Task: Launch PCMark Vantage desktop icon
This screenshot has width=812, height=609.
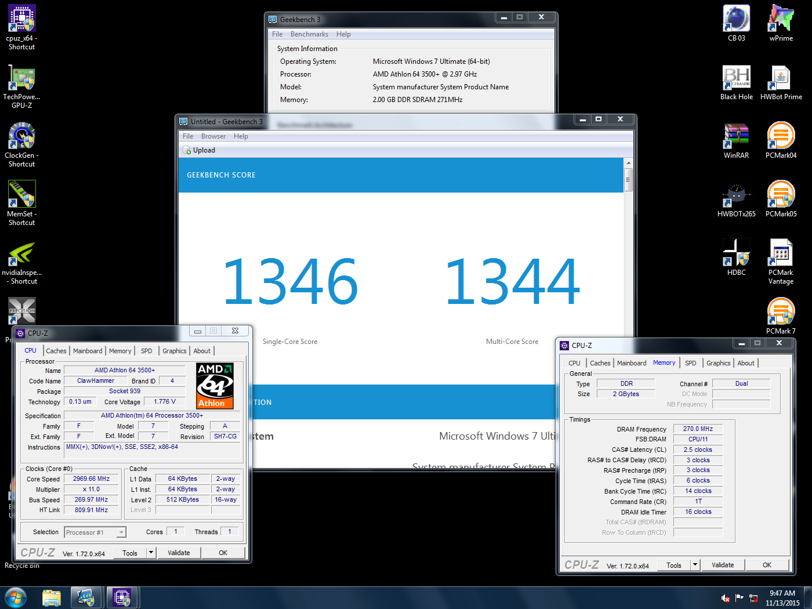Action: (x=781, y=262)
